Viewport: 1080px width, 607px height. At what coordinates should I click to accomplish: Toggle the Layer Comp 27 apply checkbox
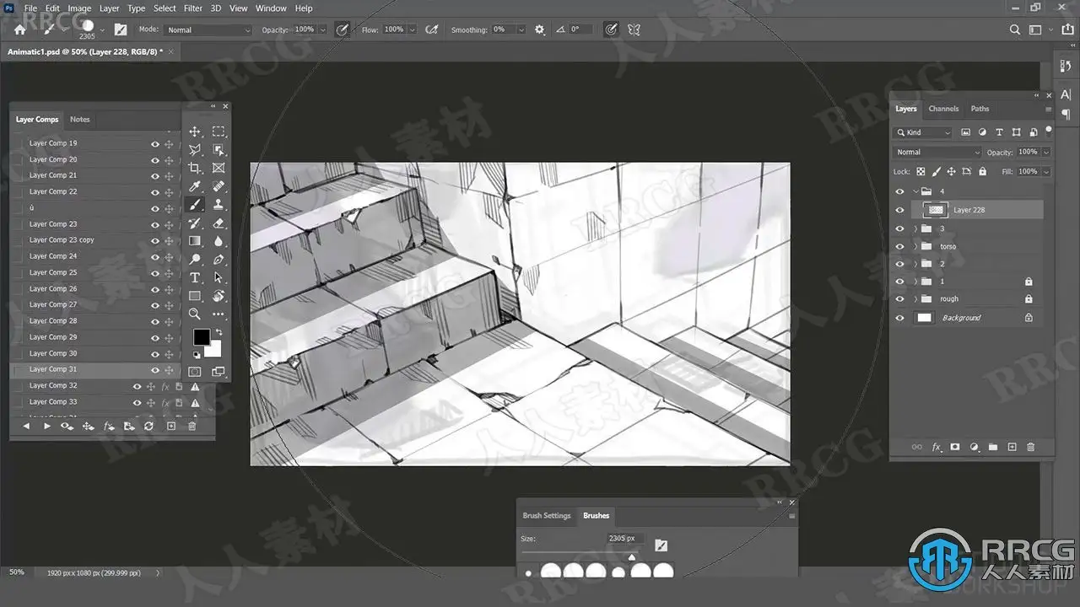point(19,305)
